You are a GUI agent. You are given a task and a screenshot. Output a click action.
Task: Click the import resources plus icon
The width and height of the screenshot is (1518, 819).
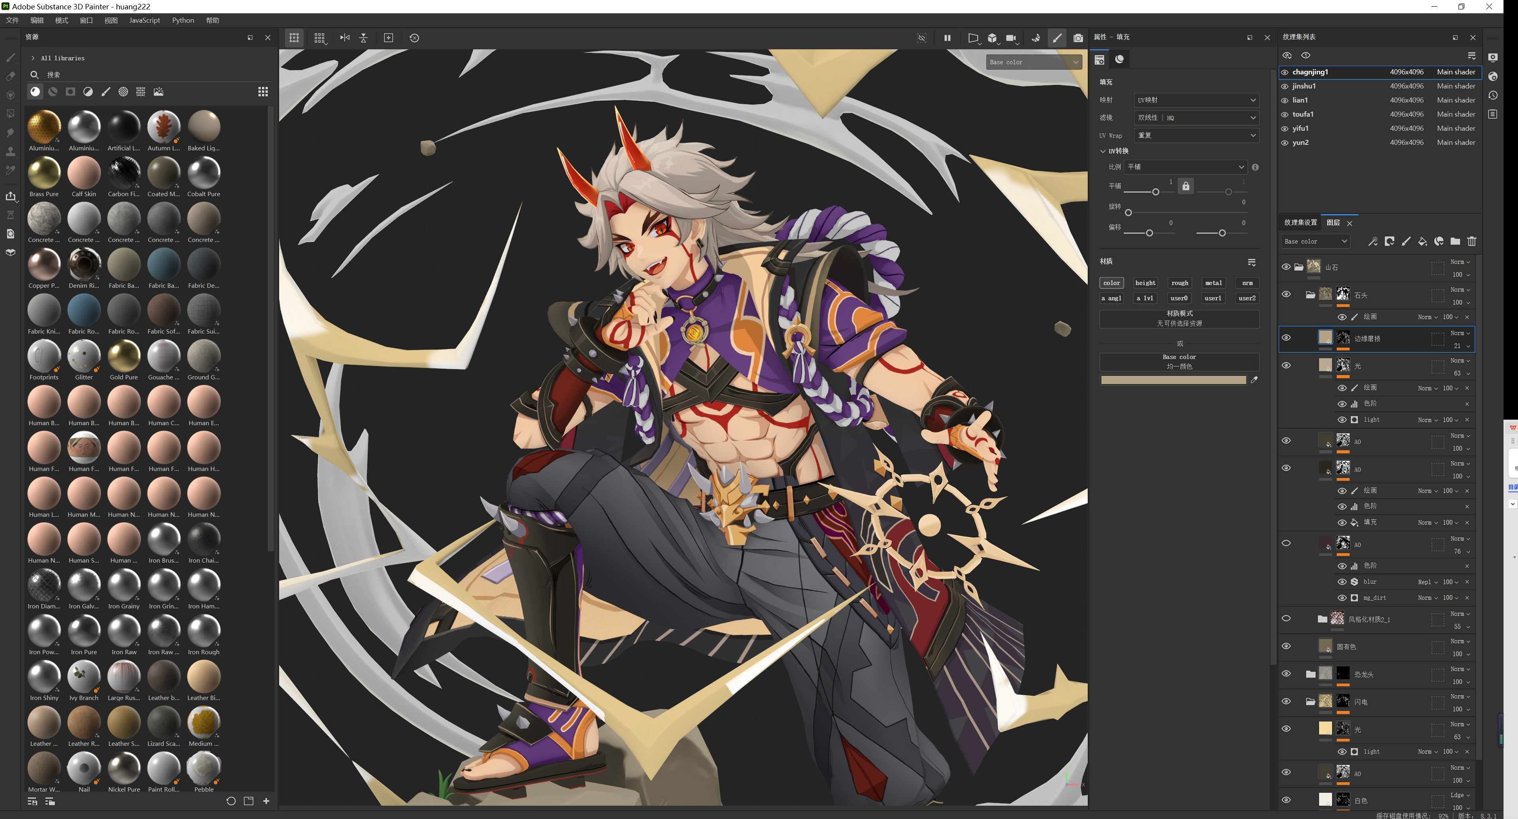[266, 801]
